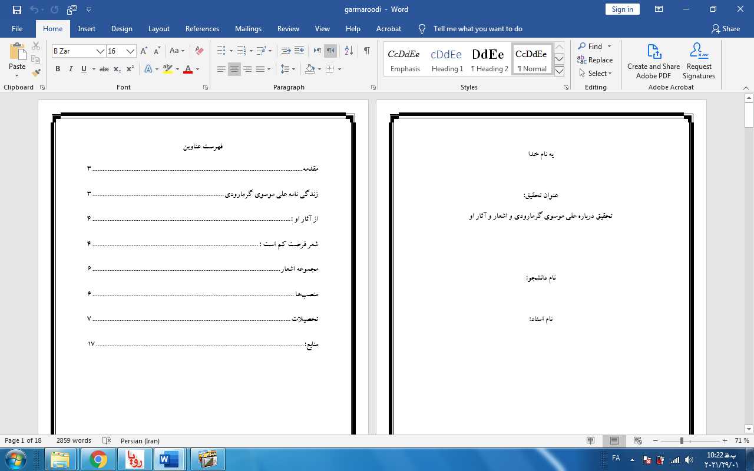Image resolution: width=754 pixels, height=471 pixels.
Task: Click the Replace button in Editing
Action: pyautogui.click(x=595, y=60)
